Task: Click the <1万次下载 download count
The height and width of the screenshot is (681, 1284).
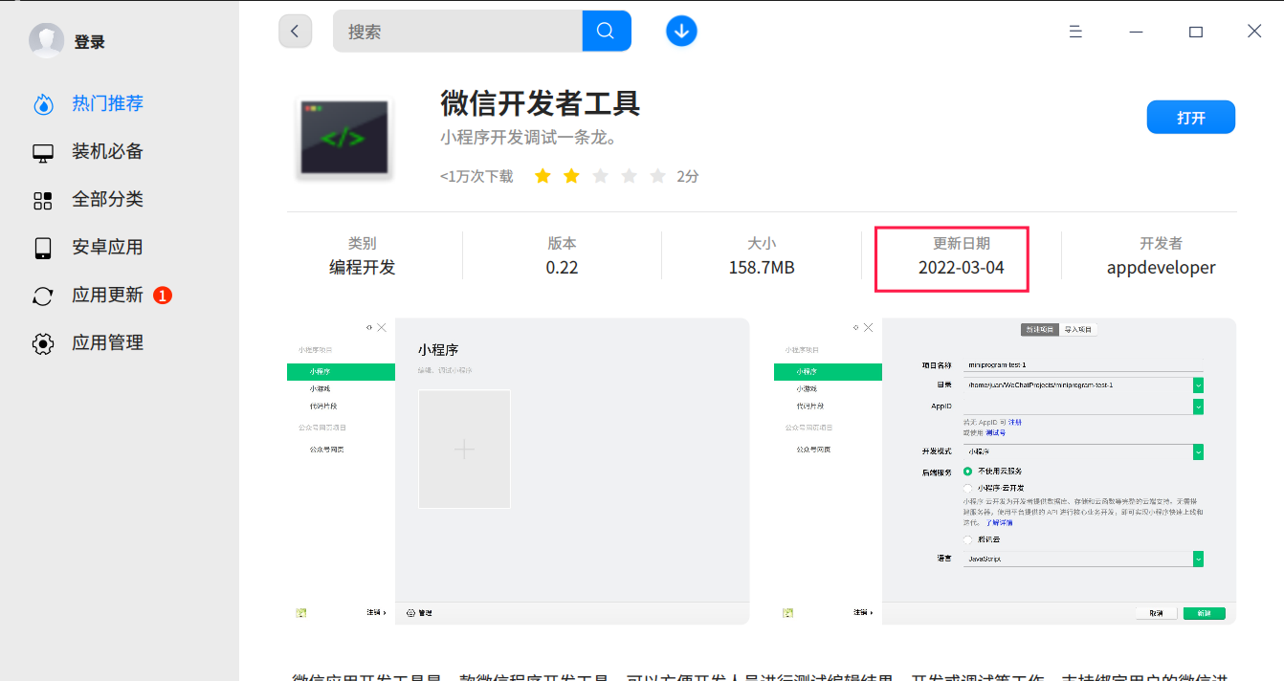Action: (x=476, y=176)
